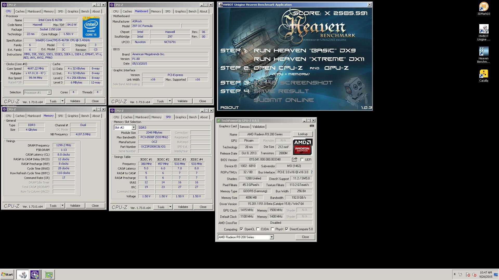Viewport: 499px width, 280px height.
Task: Click the volume muted tray icon
Action: [474, 275]
